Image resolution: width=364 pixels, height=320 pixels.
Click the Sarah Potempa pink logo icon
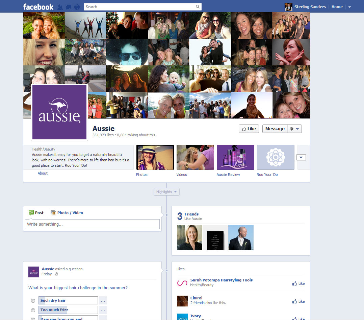click(182, 283)
